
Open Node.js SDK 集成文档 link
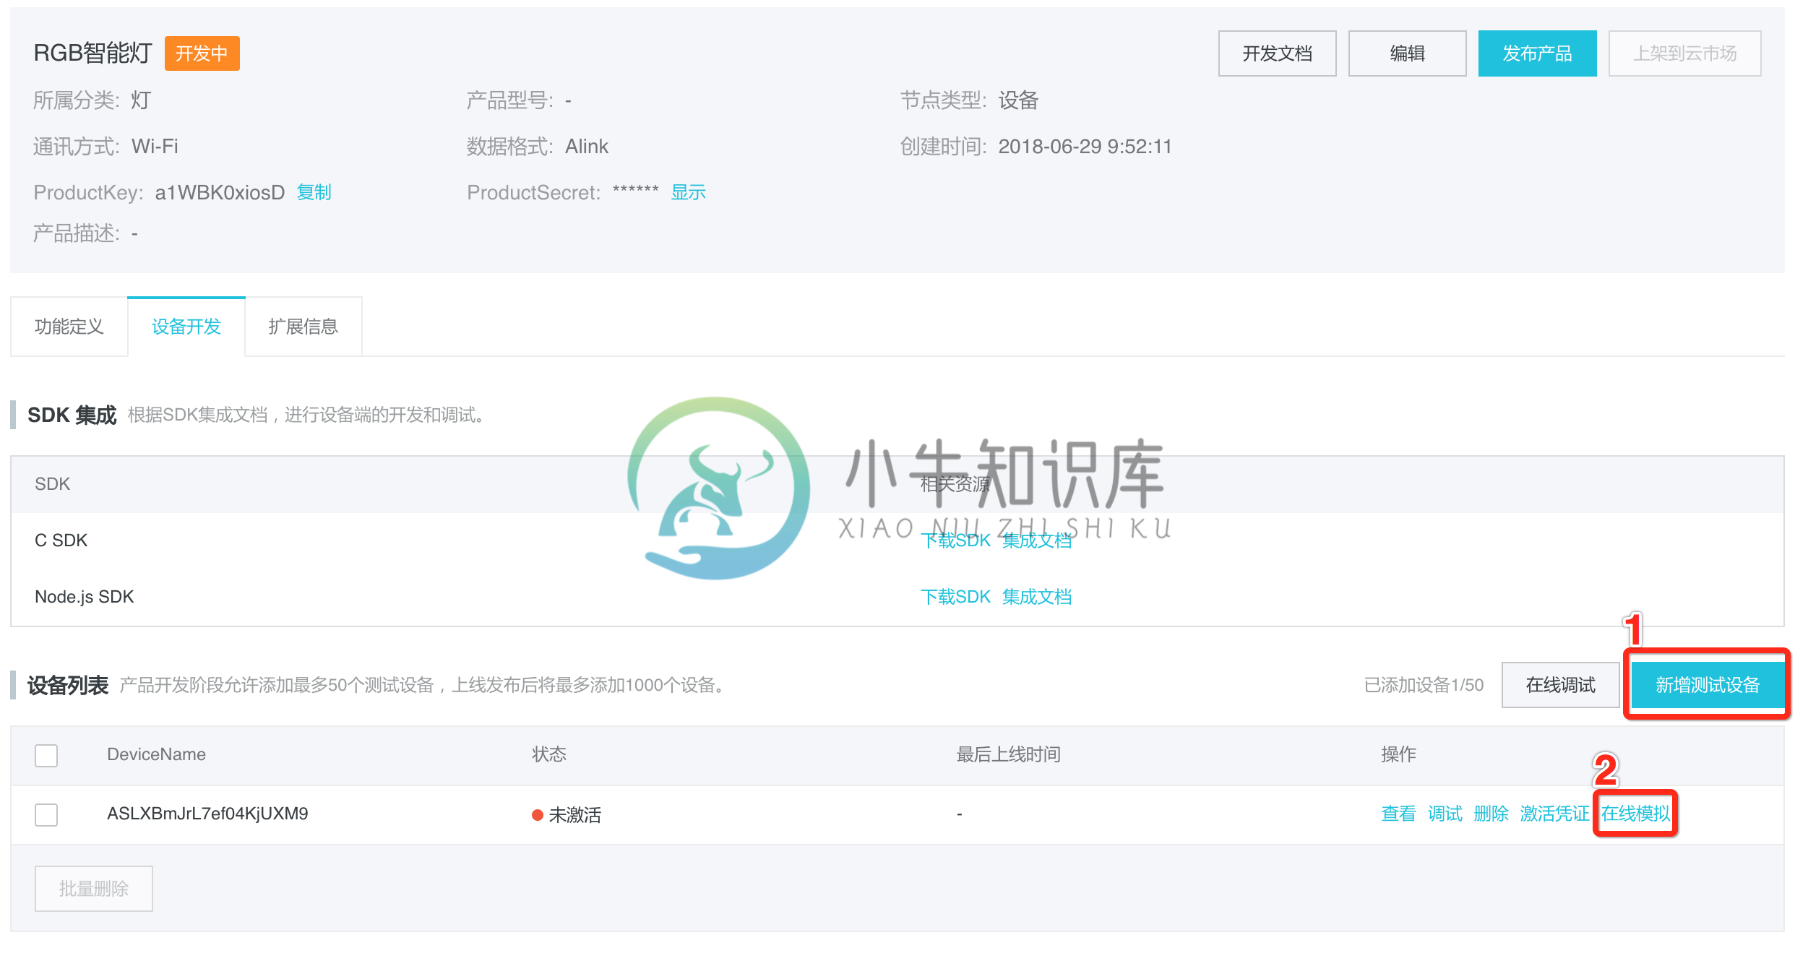[1036, 597]
